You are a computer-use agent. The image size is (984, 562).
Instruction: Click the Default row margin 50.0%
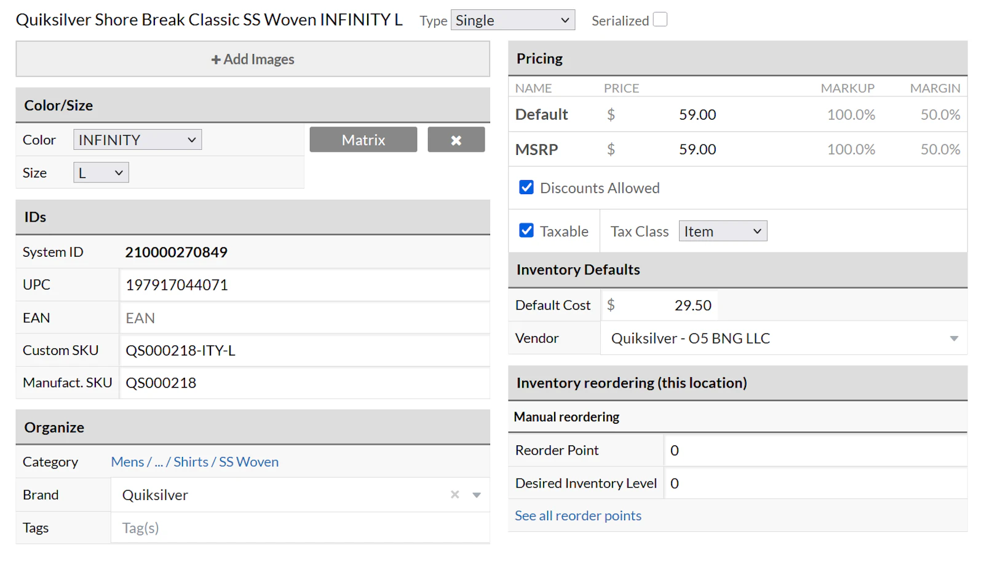pyautogui.click(x=940, y=115)
